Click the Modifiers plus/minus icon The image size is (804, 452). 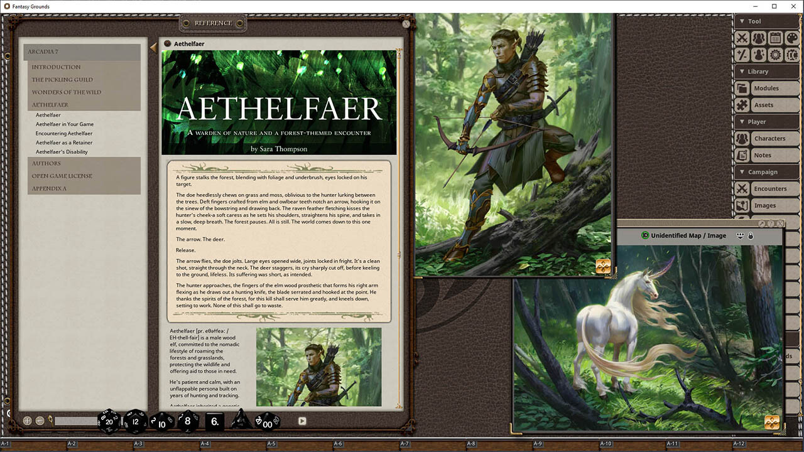coord(743,55)
